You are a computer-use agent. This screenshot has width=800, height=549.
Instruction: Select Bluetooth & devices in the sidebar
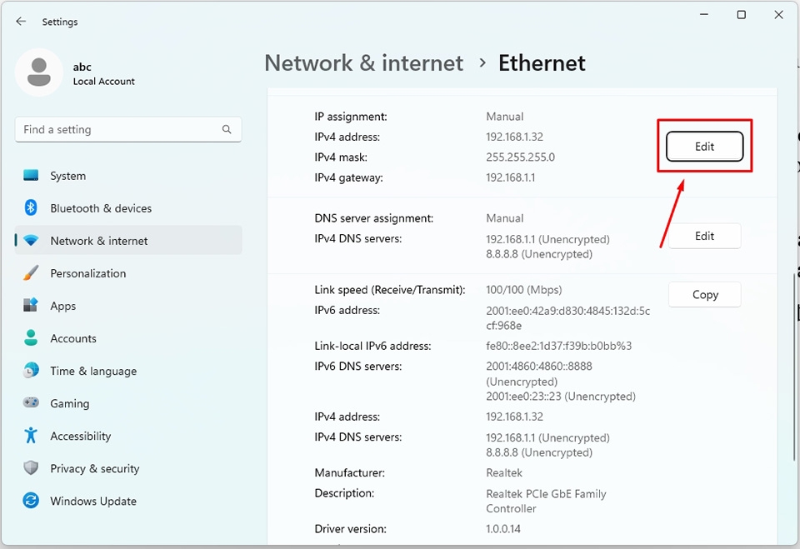(x=102, y=208)
